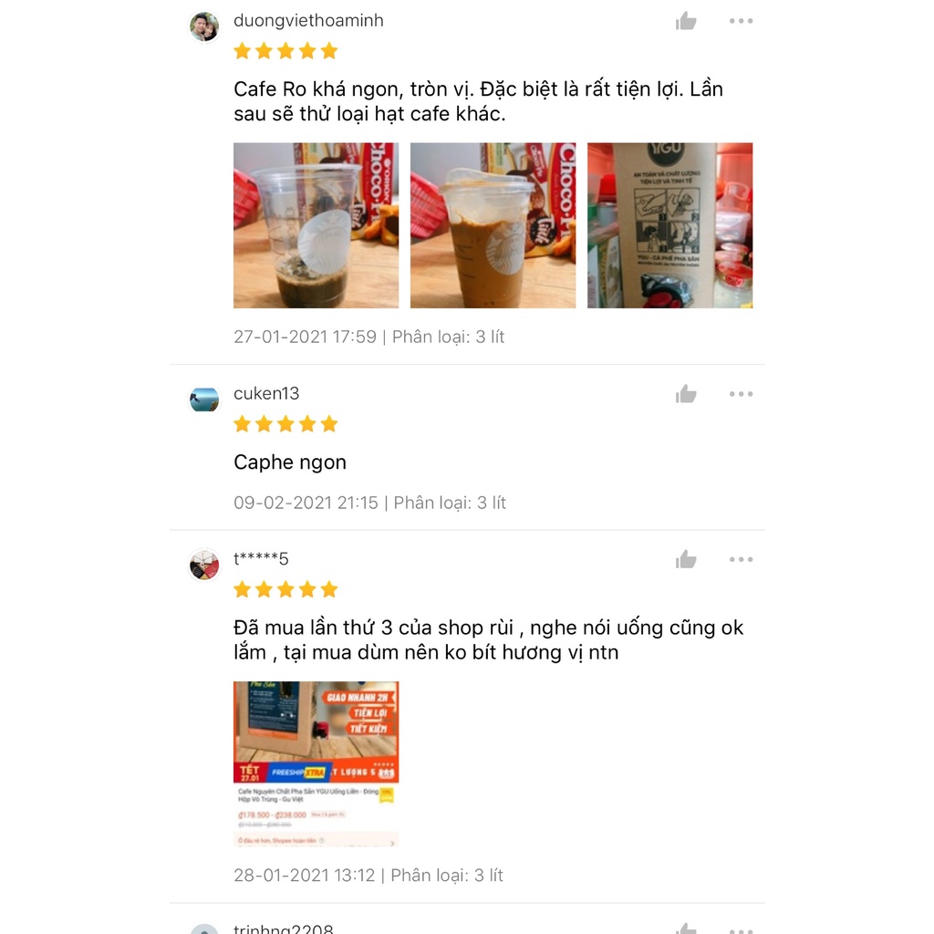The image size is (934, 934).
Task: Open more options on cuken13's review
Action: 741,394
